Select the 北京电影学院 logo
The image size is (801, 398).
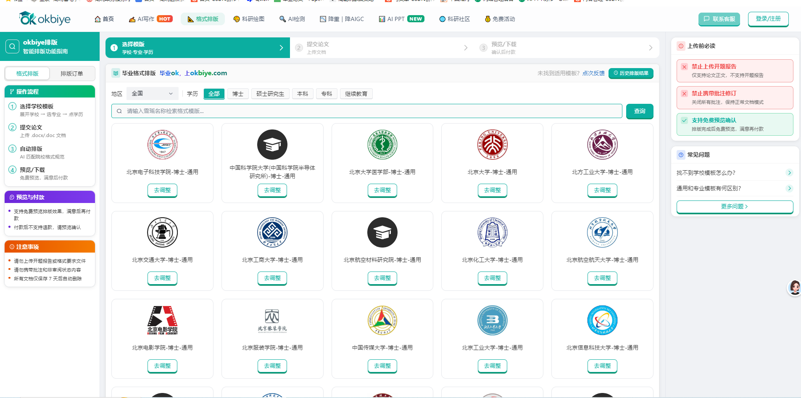tap(162, 320)
